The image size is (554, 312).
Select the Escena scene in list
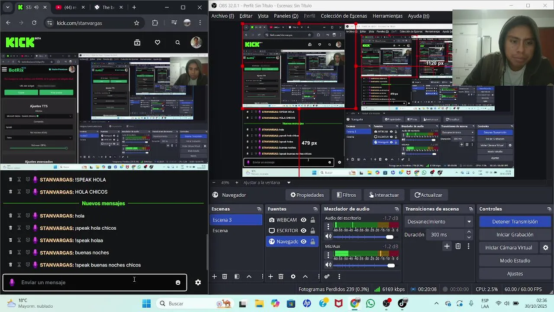(236, 231)
